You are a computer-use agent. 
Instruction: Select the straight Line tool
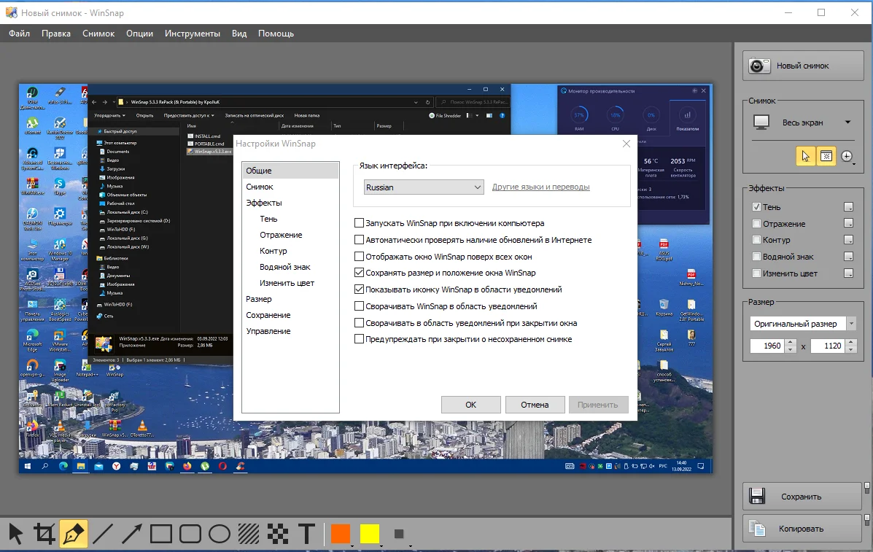point(102,534)
